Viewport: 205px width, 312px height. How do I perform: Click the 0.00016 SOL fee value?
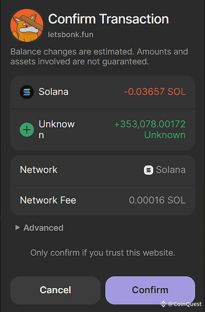click(x=157, y=200)
